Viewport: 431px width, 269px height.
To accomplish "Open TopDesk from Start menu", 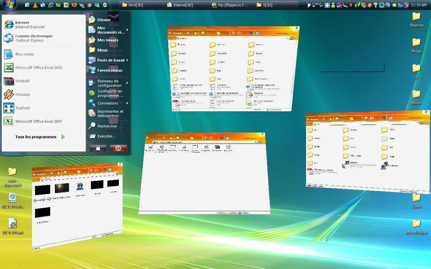I will [44, 108].
